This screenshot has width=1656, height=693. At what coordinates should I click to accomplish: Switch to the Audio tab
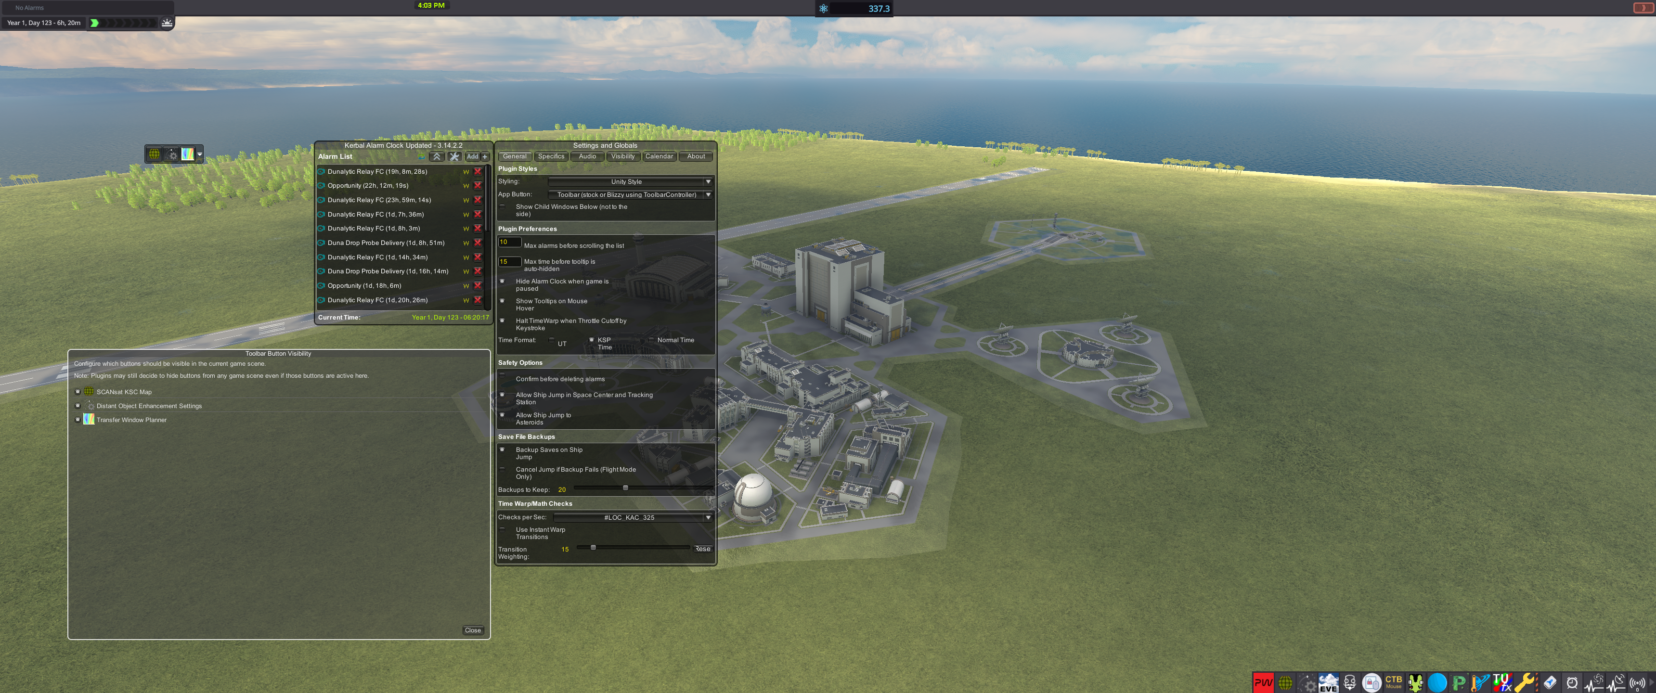(x=588, y=156)
